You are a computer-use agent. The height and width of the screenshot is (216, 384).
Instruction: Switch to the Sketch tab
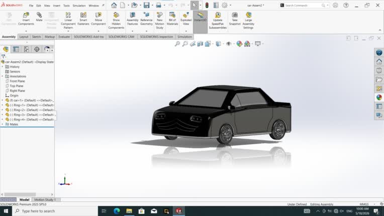click(36, 37)
